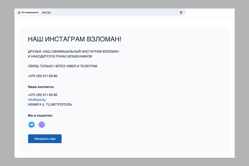The width and height of the screenshot is (249, 166).
Task: Bookmark this page with the star icon
Action: click(181, 12)
